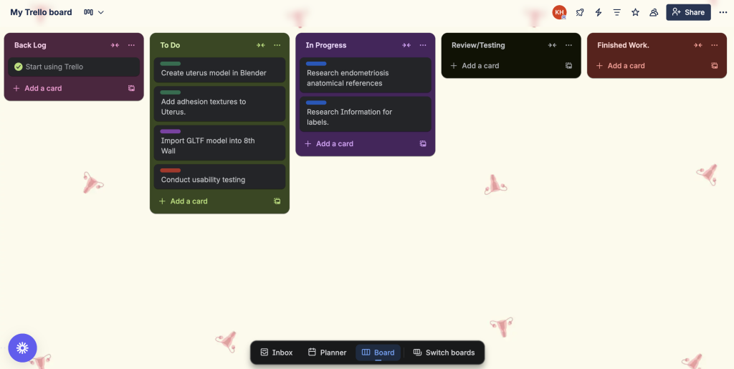Mark Start using Trello card incomplete
Screen dimensions: 734x369
(x=19, y=67)
